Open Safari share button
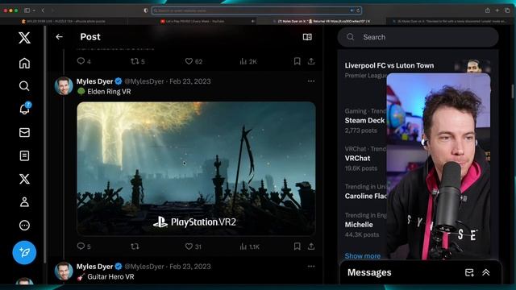This screenshot has width=516, height=290. [x=487, y=10]
